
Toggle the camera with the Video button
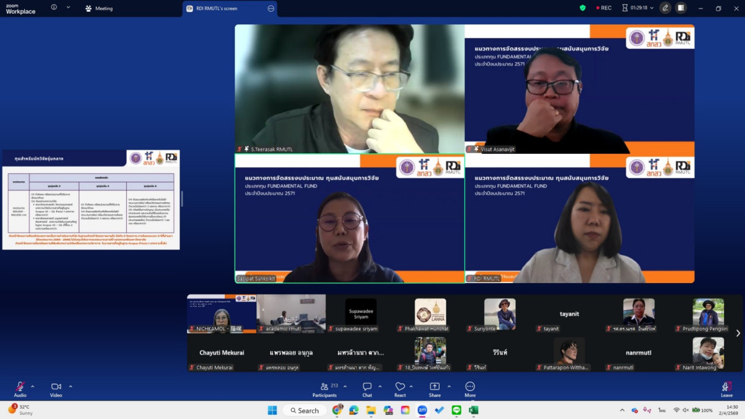(56, 387)
